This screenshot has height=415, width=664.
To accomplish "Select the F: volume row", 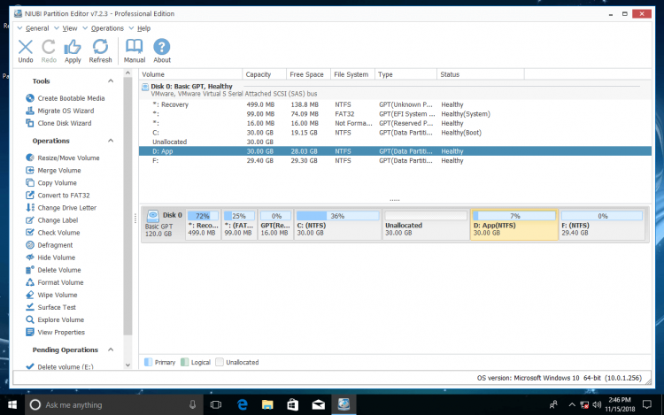I will pos(395,160).
